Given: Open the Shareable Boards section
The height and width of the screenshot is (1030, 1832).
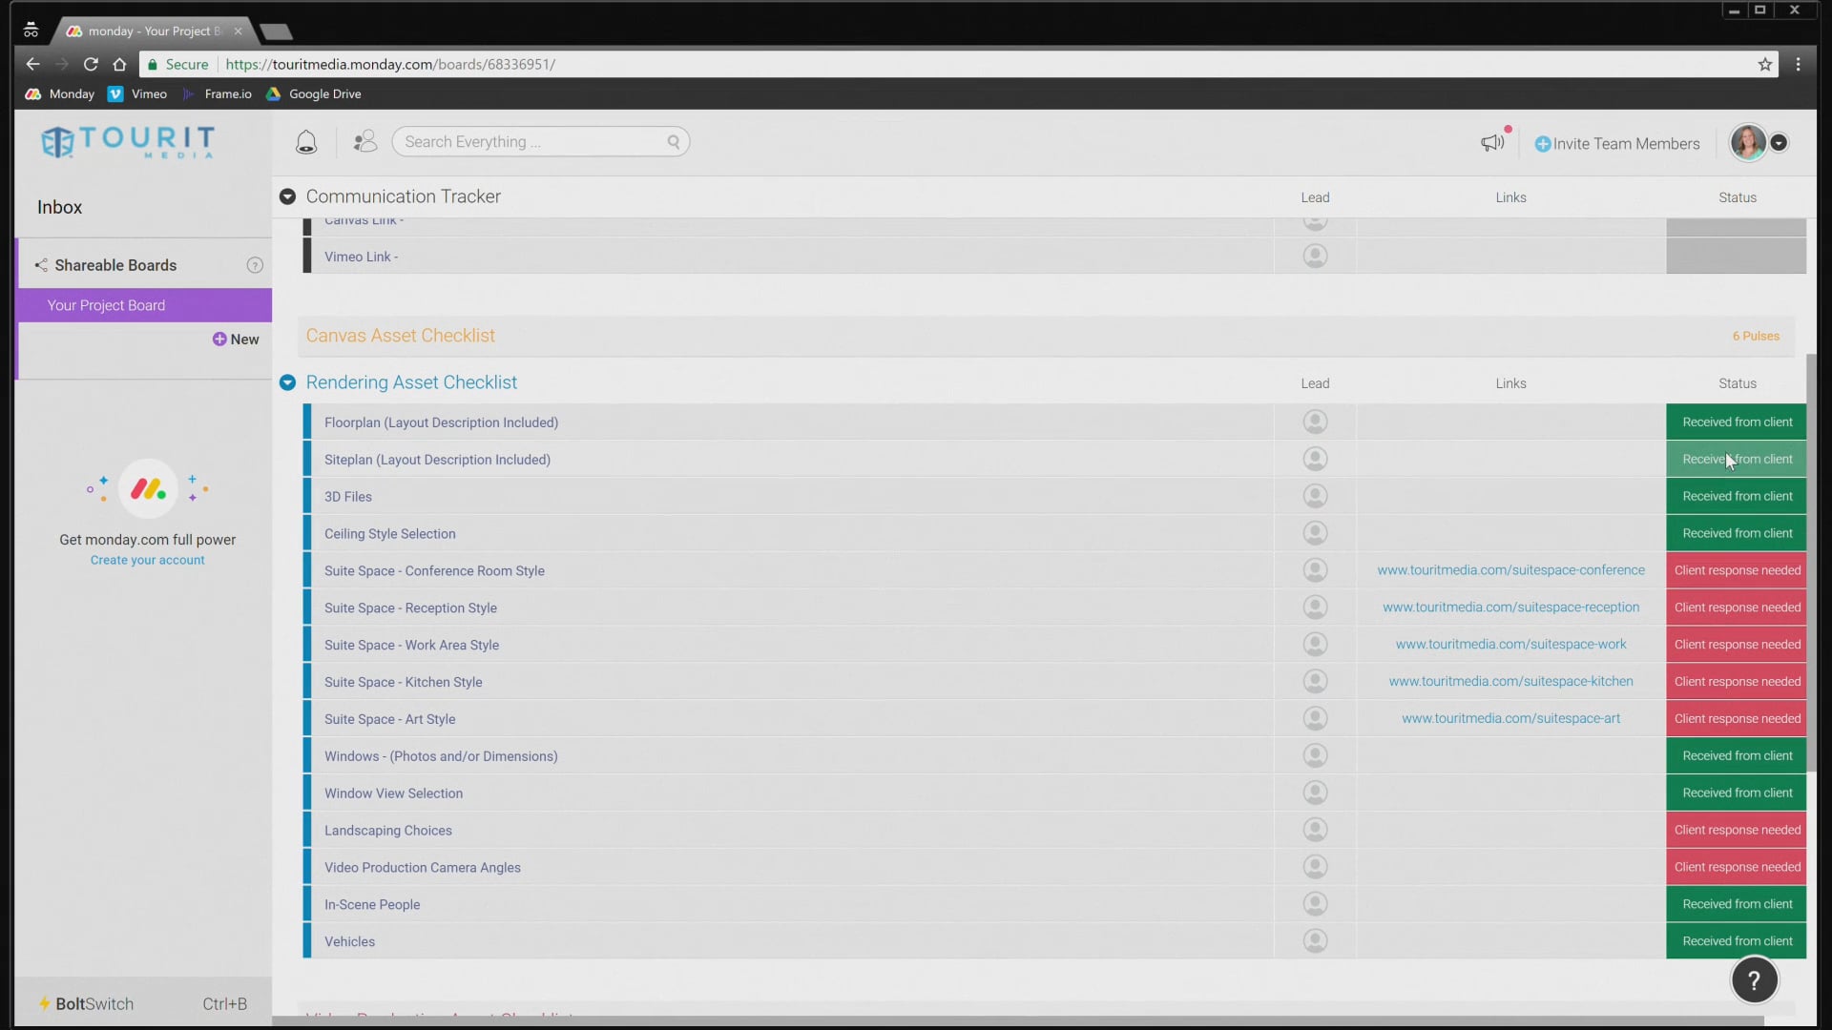Looking at the screenshot, I should pyautogui.click(x=115, y=265).
